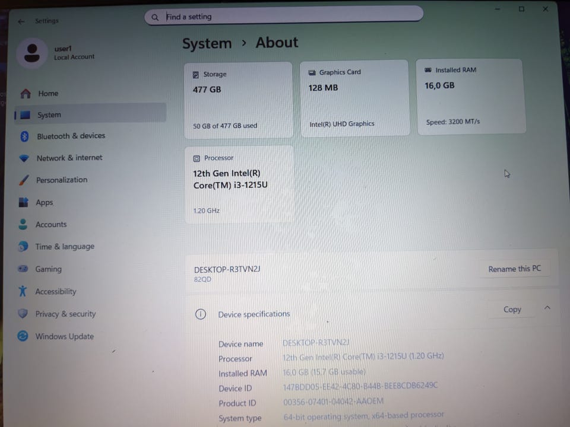The height and width of the screenshot is (427, 570).
Task: Click the Processor value in specifications list
Action: point(363,356)
